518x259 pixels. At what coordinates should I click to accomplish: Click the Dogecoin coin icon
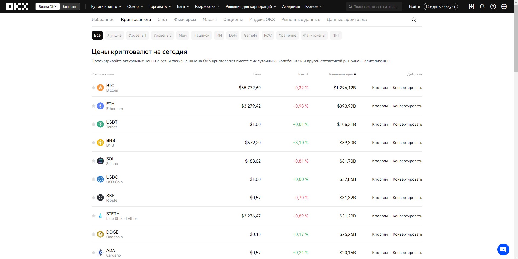100,234
